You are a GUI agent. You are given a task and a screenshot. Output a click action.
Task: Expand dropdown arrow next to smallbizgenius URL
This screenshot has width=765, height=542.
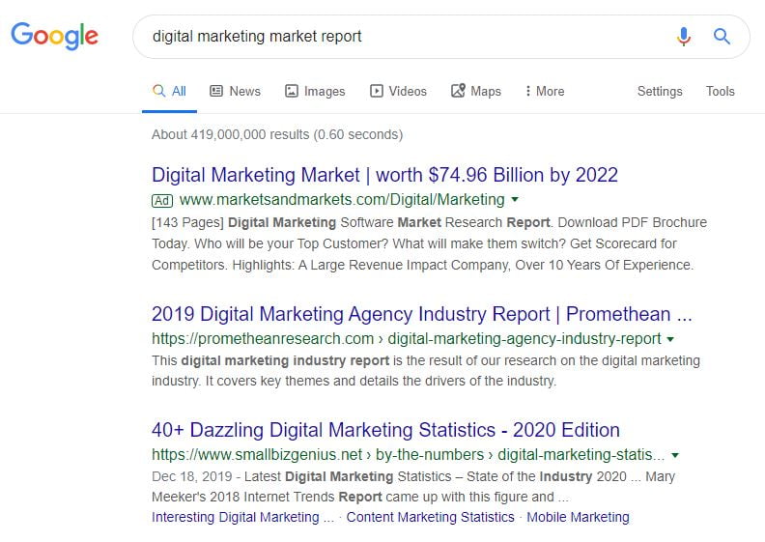tap(675, 455)
